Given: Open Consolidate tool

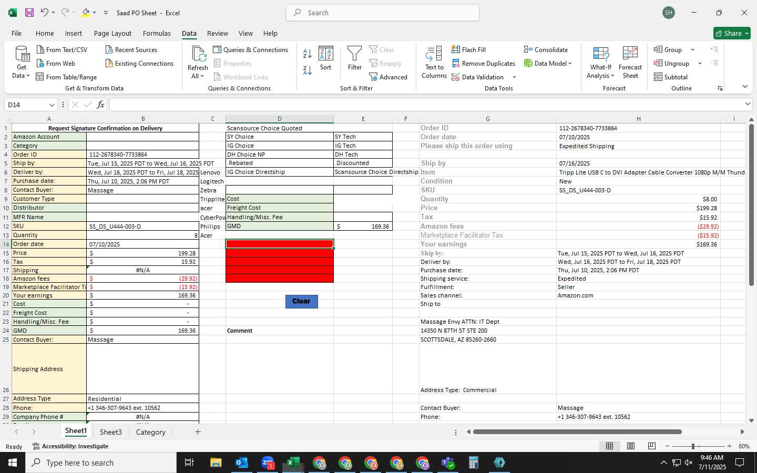Looking at the screenshot, I should [546, 49].
